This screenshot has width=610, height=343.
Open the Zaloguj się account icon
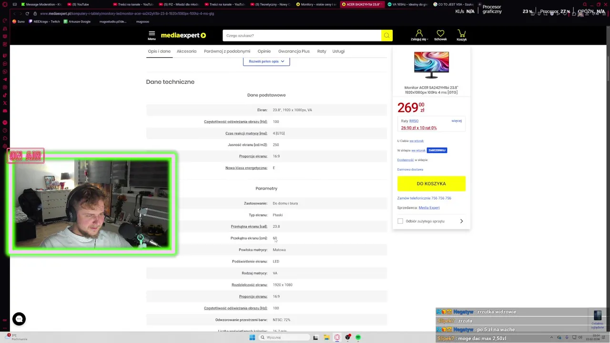419,35
